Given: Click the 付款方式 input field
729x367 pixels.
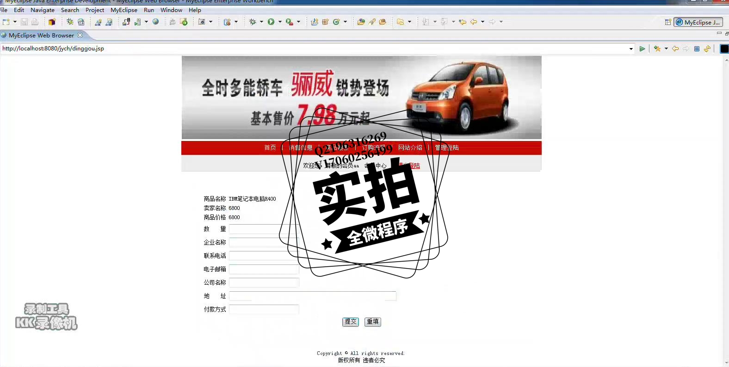Looking at the screenshot, I should pyautogui.click(x=264, y=309).
